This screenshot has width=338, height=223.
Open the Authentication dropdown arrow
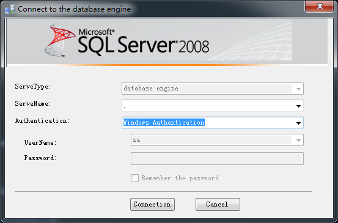coord(298,123)
